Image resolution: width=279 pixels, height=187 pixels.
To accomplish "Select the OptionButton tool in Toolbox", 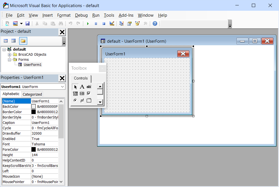I will click(x=75, y=100).
